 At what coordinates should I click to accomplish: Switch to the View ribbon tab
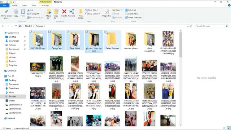pyautogui.click(x=34, y=5)
